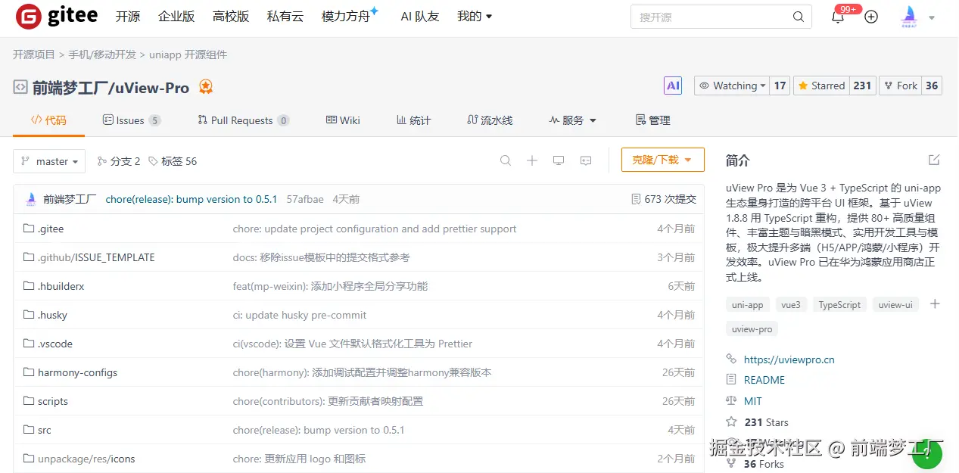The height and width of the screenshot is (473, 959).
Task: Click the Gitee logo
Action: coord(57,16)
